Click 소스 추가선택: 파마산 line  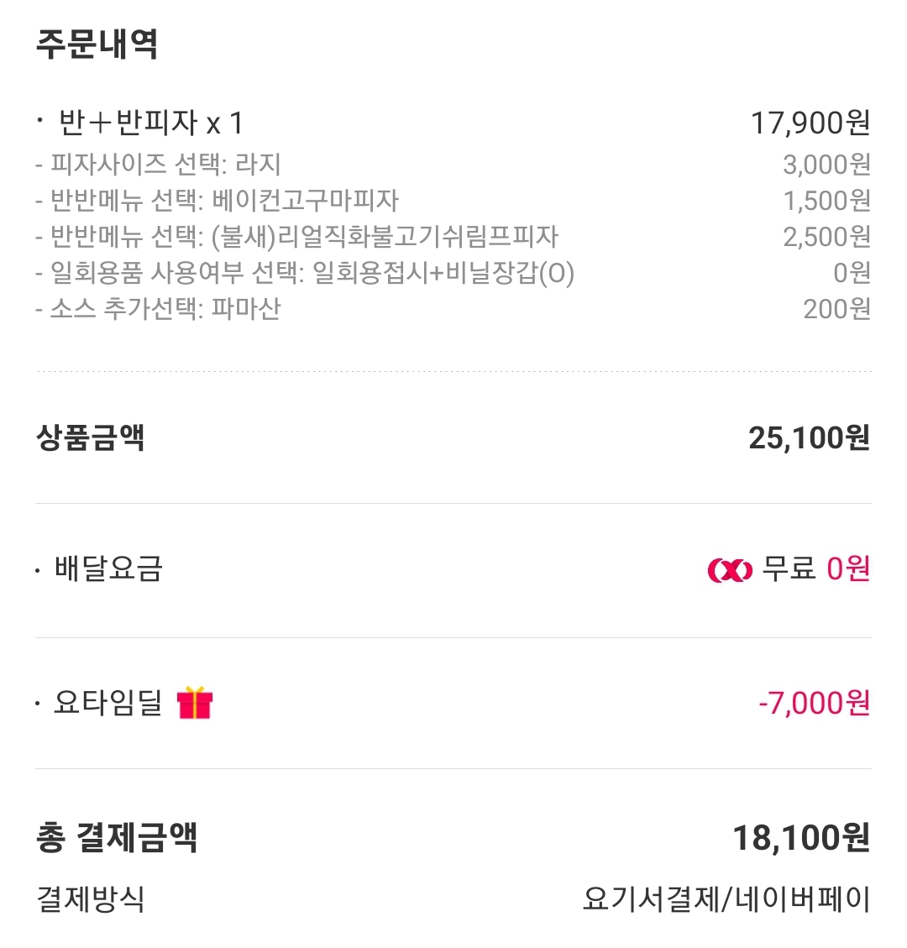(159, 309)
